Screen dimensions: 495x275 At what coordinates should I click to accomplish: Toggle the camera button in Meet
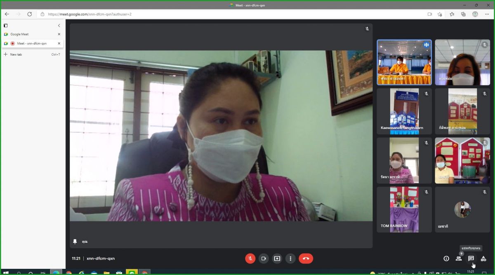(263, 259)
